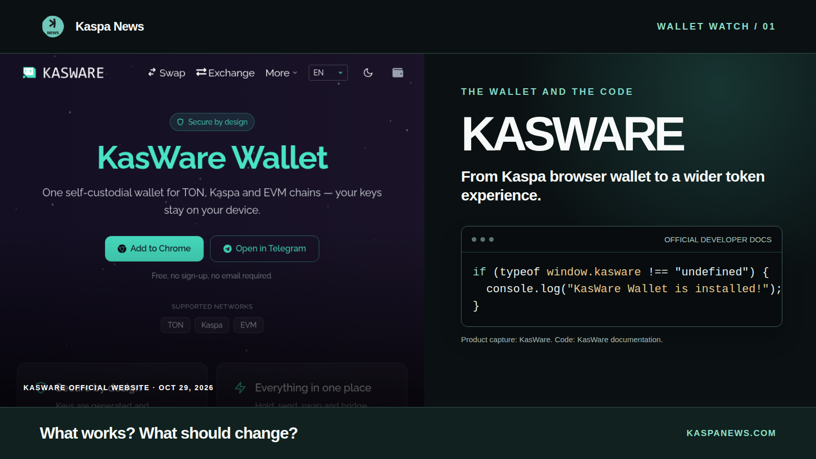
Task: Click Everything in one place card heading
Action: (313, 388)
